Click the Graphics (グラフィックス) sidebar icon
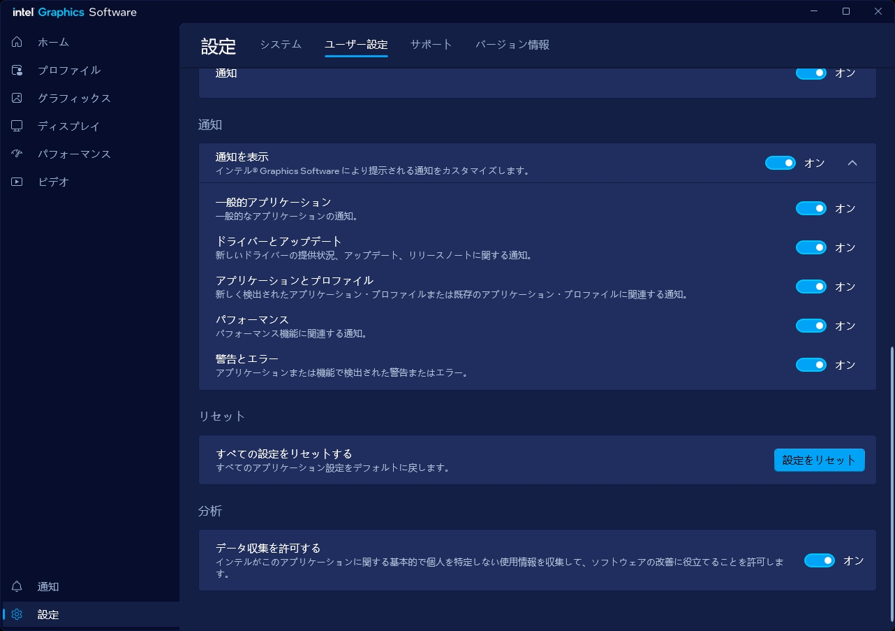Image resolution: width=895 pixels, height=631 pixels. click(x=17, y=98)
